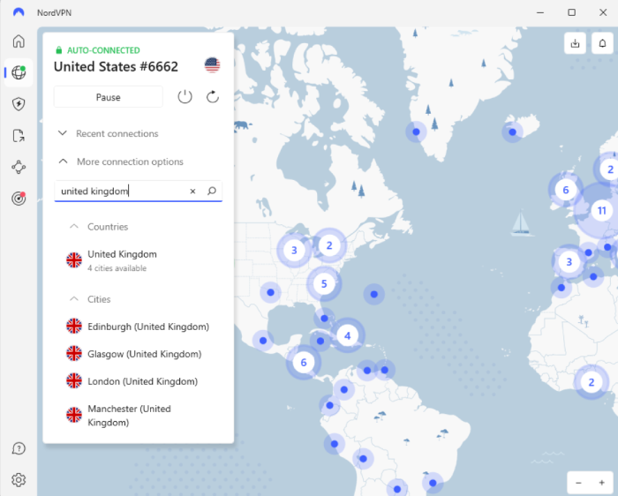Collapse the Cities group
Image resolution: width=618 pixels, height=496 pixels.
point(91,299)
